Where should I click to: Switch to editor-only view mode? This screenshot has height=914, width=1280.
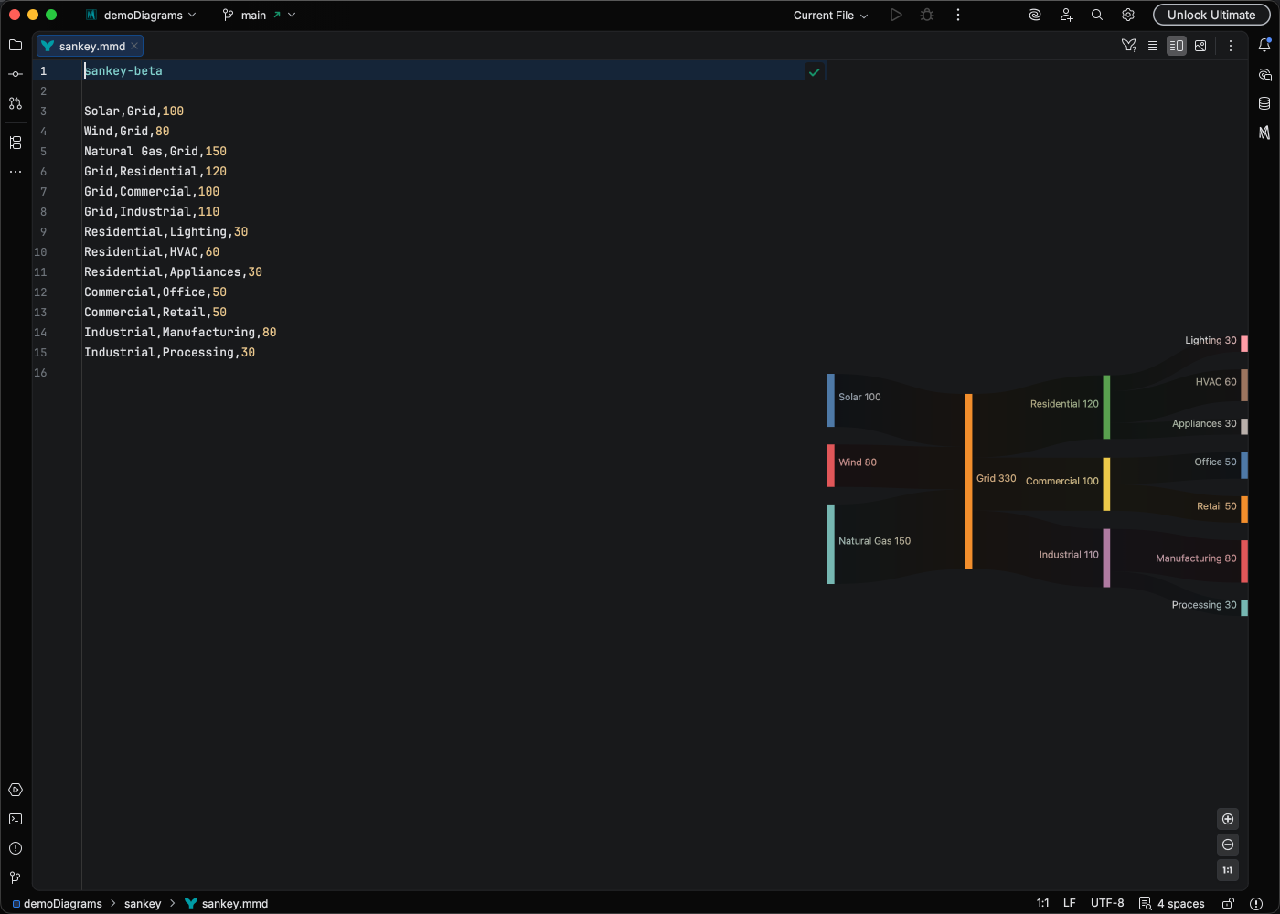pos(1153,46)
